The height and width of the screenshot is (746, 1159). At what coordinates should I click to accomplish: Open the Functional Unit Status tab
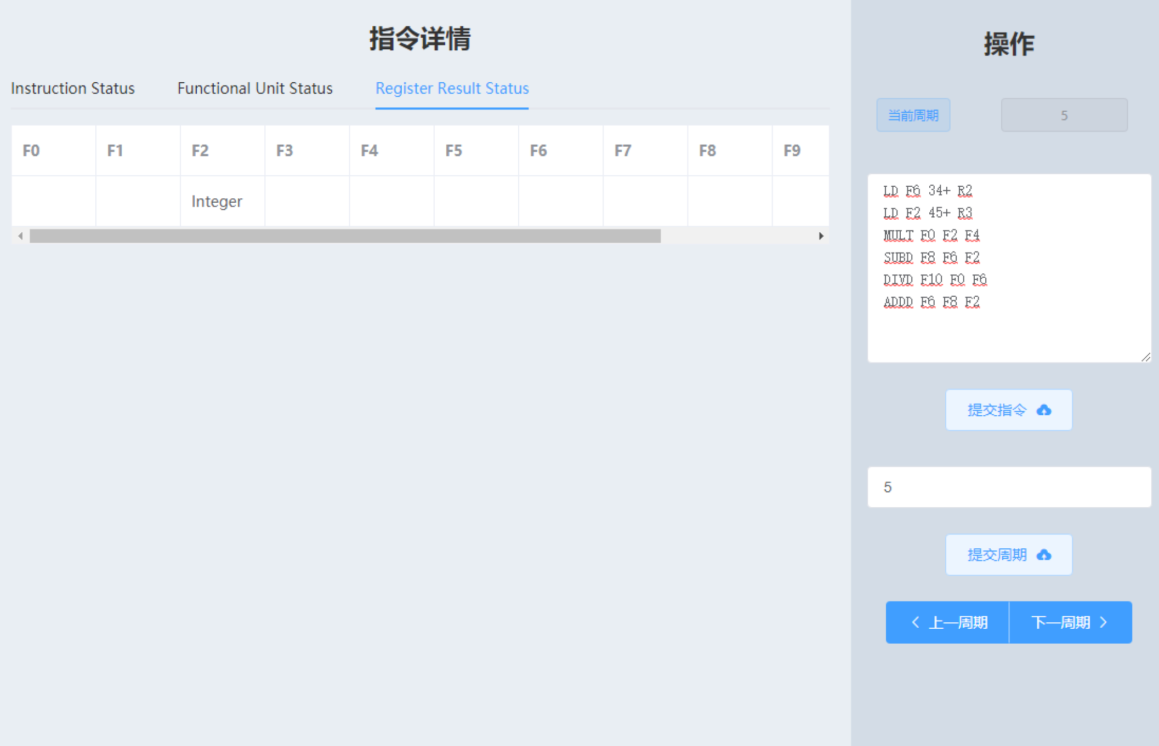tap(255, 88)
